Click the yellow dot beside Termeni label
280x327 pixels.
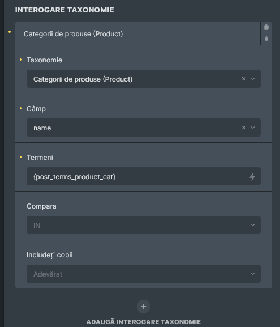tap(21, 157)
